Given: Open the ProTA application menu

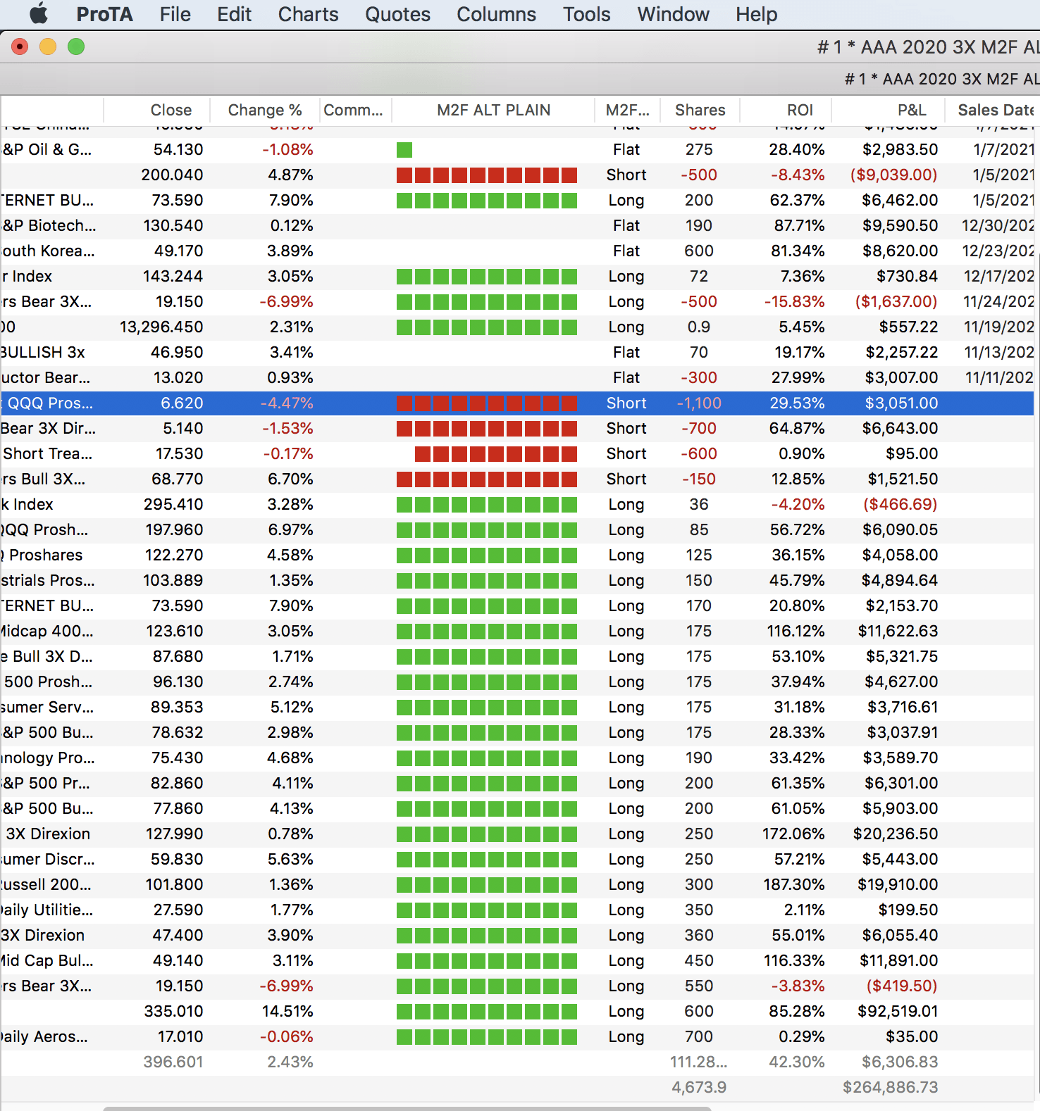Looking at the screenshot, I should point(104,14).
